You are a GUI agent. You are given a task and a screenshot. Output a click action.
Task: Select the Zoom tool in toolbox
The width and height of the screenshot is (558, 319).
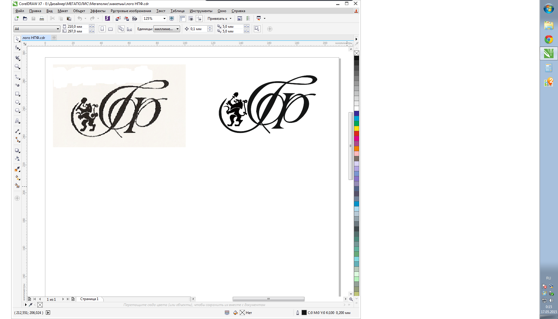[17, 67]
